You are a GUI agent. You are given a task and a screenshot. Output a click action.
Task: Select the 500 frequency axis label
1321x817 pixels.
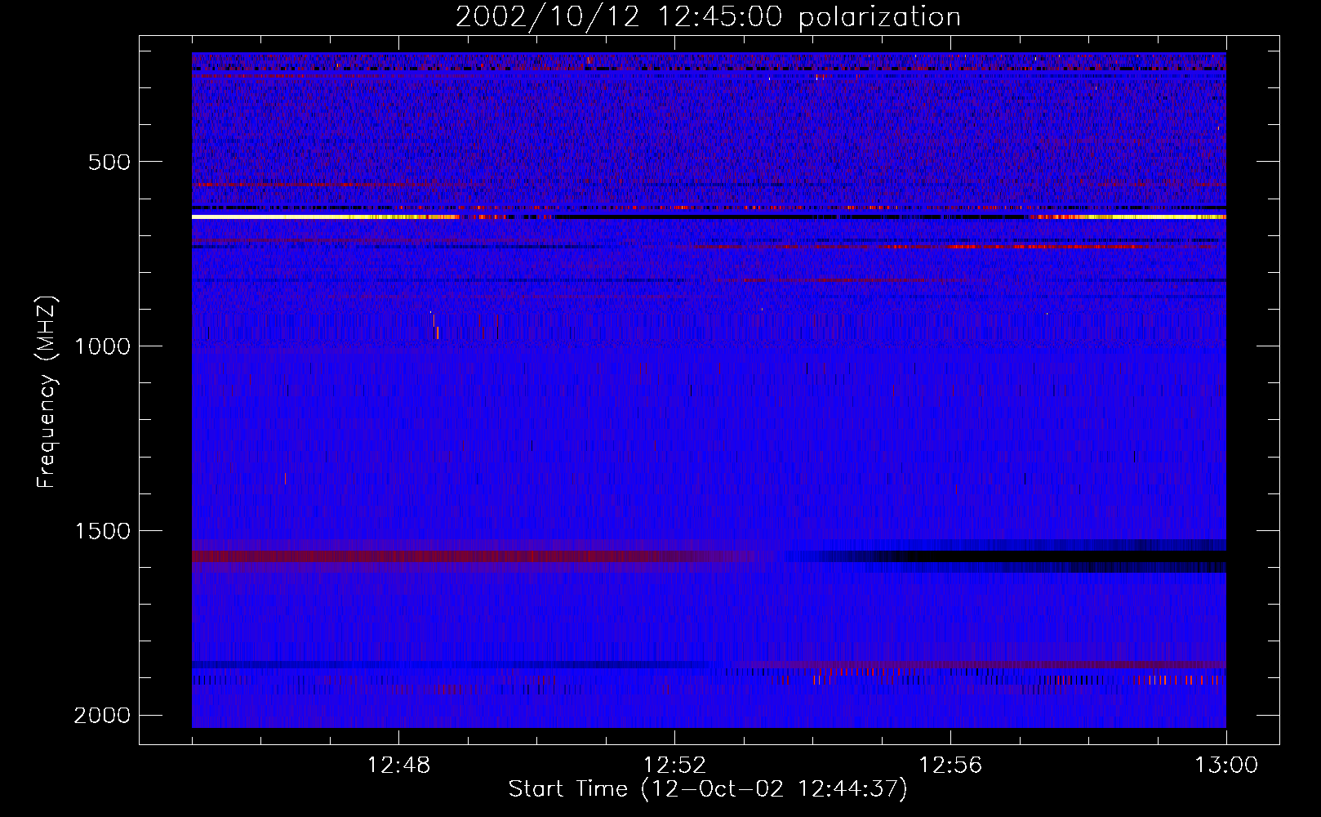tap(109, 162)
